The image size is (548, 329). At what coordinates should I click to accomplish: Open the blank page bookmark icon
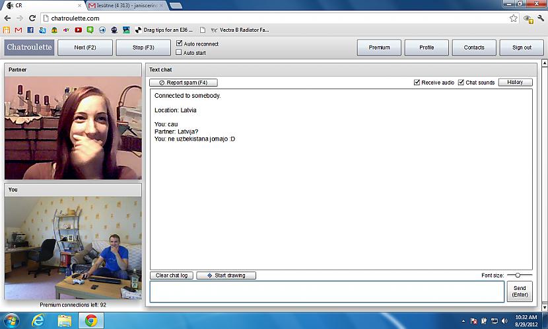(202, 30)
